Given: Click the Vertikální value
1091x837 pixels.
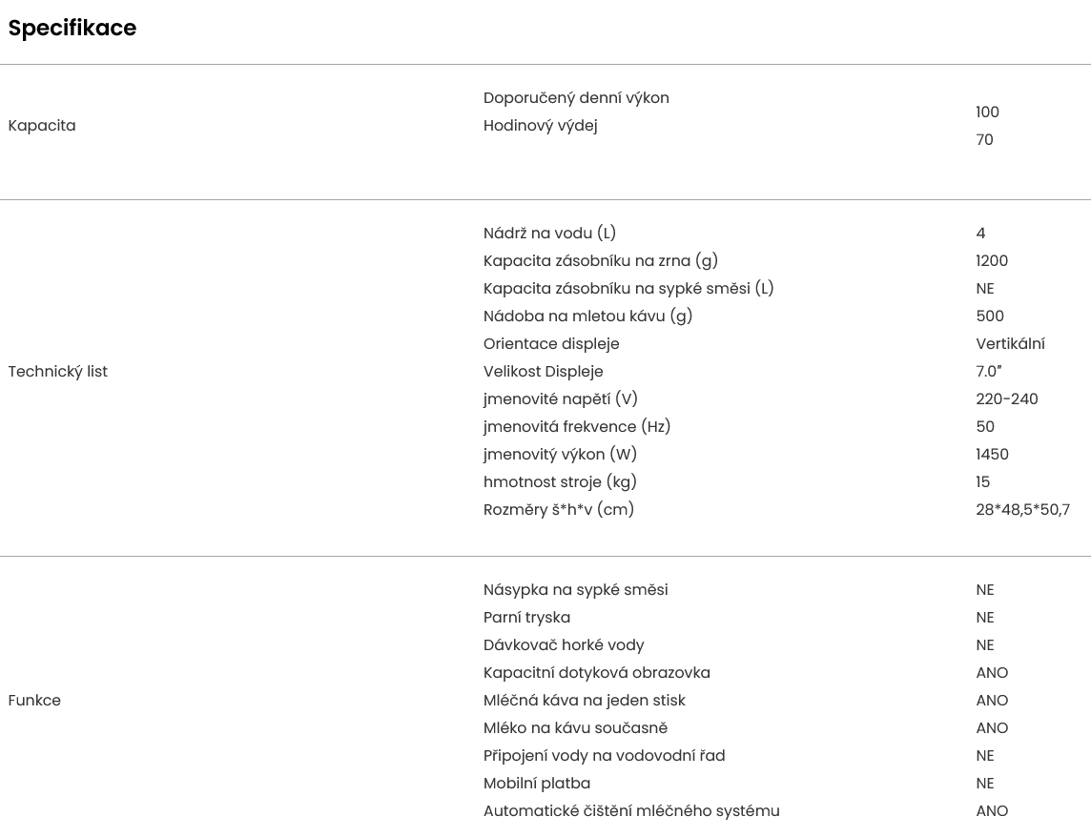Looking at the screenshot, I should [1010, 344].
